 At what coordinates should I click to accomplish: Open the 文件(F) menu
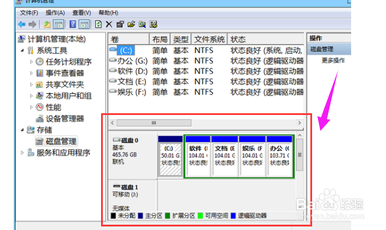[29, 12]
